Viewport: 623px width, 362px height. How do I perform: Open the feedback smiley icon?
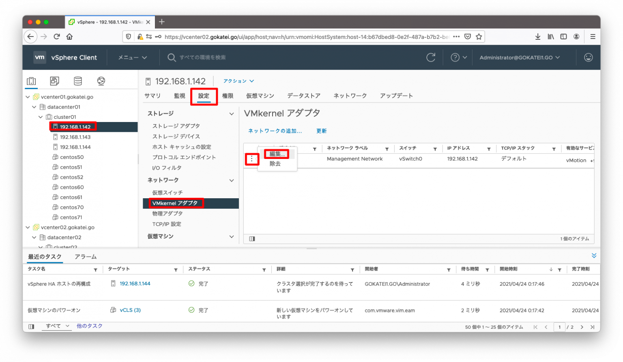588,57
